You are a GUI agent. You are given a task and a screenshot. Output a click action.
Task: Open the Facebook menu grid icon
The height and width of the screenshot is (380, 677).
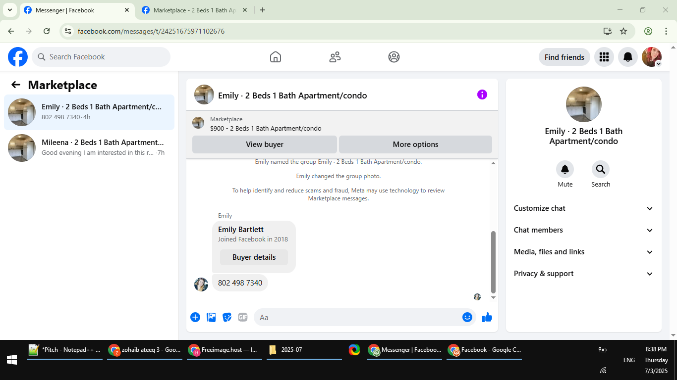[x=604, y=57]
